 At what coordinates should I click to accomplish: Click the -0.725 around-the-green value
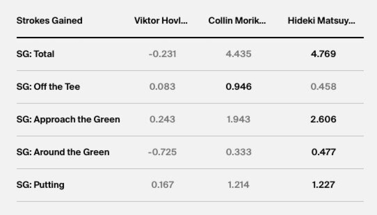[x=162, y=152]
